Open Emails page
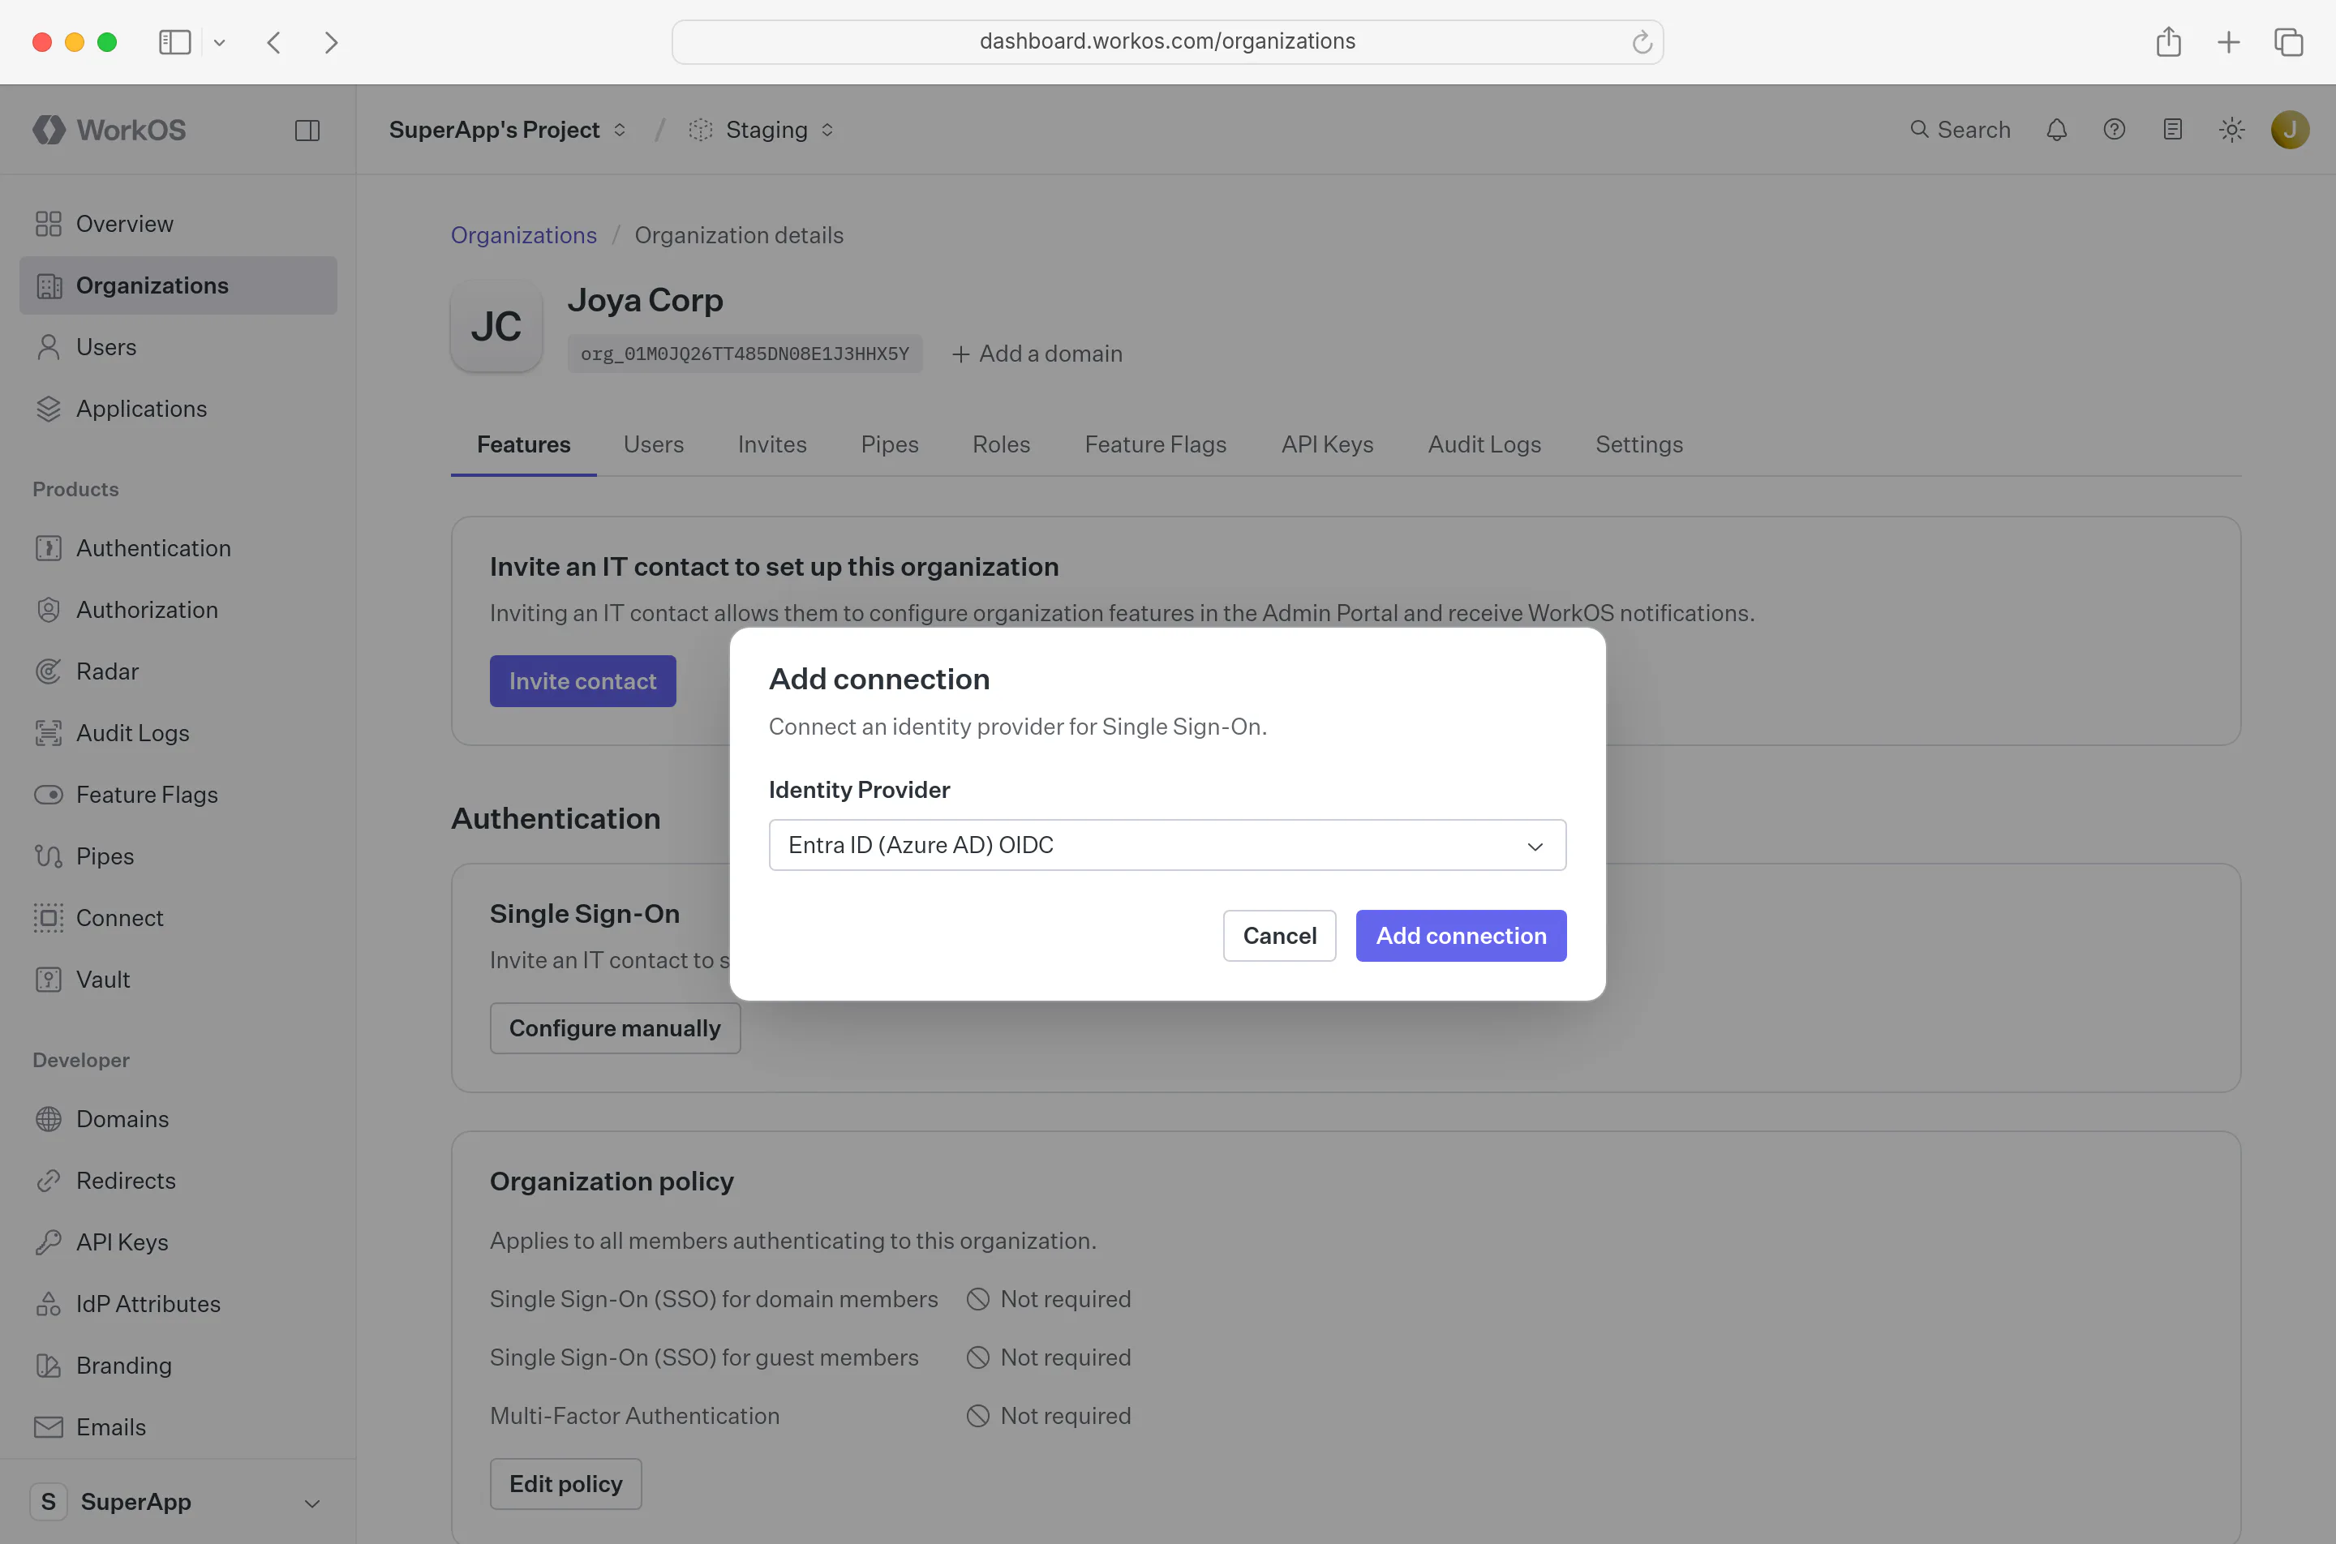The width and height of the screenshot is (2336, 1544). (178, 1427)
